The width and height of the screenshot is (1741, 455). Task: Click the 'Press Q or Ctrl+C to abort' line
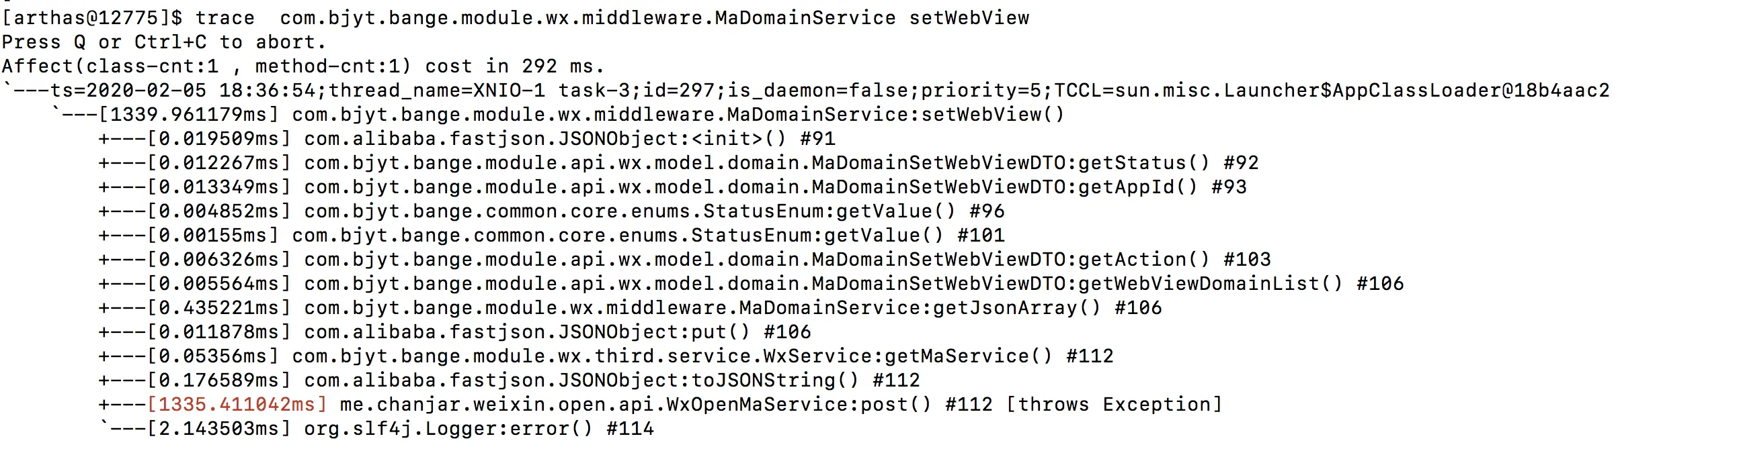click(x=164, y=42)
